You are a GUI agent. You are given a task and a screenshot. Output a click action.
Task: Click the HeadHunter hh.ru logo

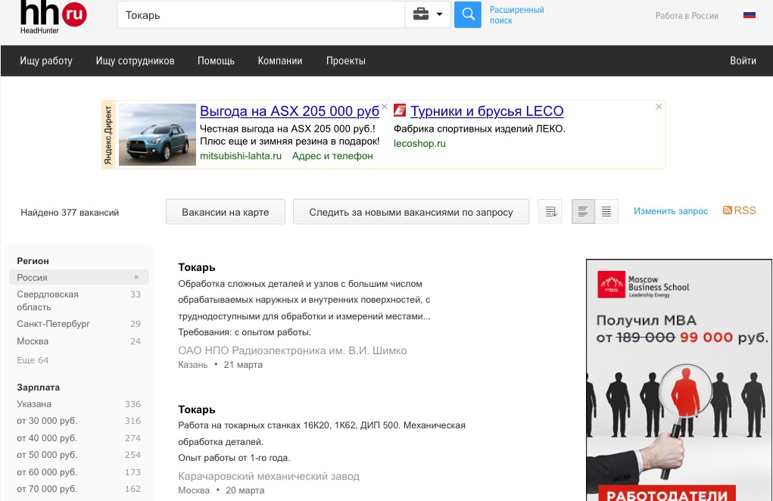click(53, 15)
